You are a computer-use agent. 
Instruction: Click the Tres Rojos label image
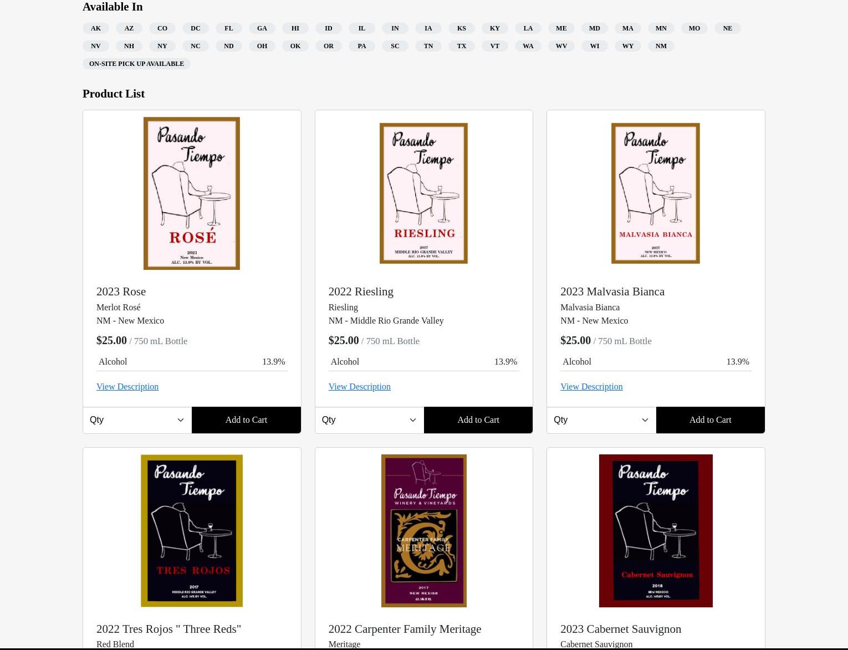coord(192,531)
